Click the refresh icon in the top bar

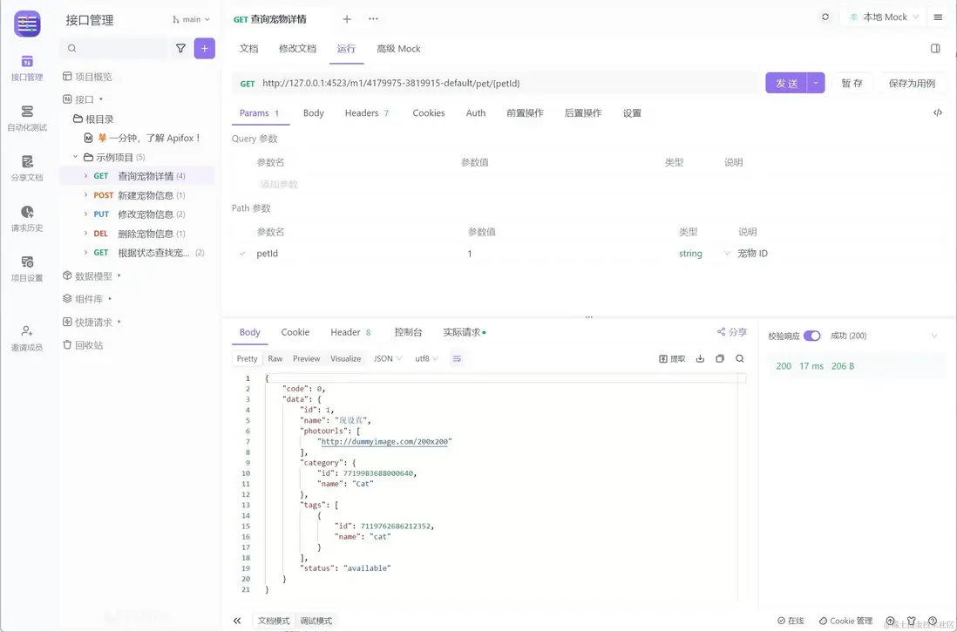(825, 17)
